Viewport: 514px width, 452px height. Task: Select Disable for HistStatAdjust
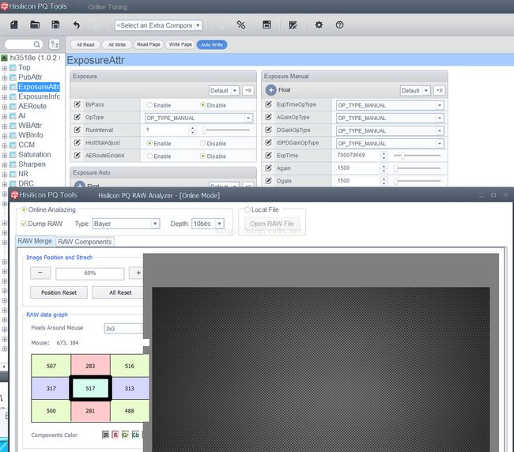(x=203, y=144)
